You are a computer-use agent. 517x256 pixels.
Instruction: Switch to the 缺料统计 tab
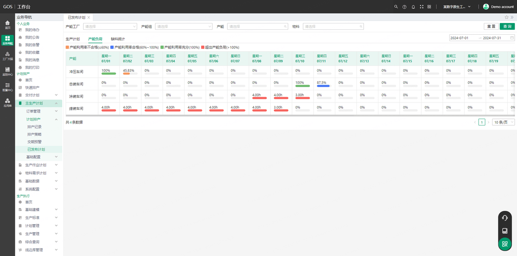[x=118, y=39]
